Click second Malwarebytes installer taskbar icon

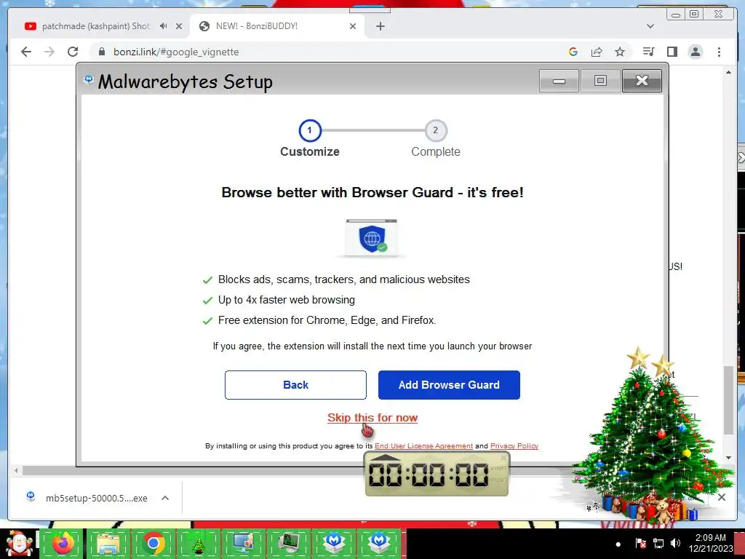(x=379, y=543)
